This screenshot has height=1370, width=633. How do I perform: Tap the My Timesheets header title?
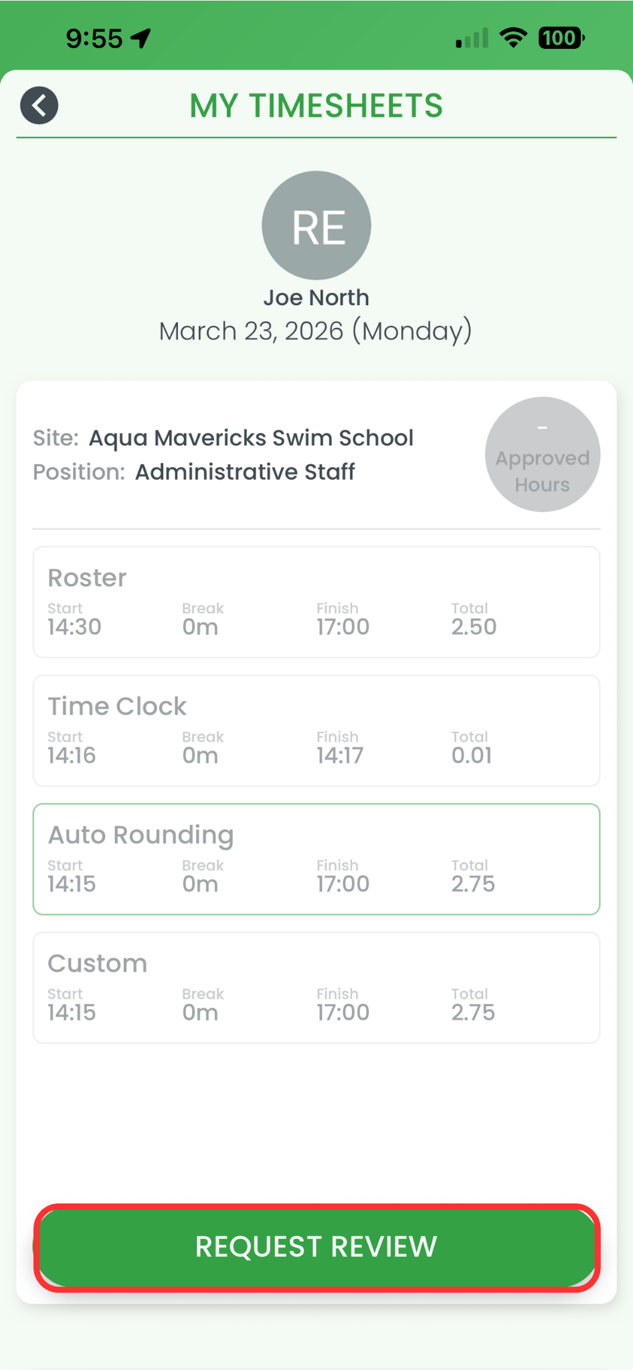click(x=316, y=106)
